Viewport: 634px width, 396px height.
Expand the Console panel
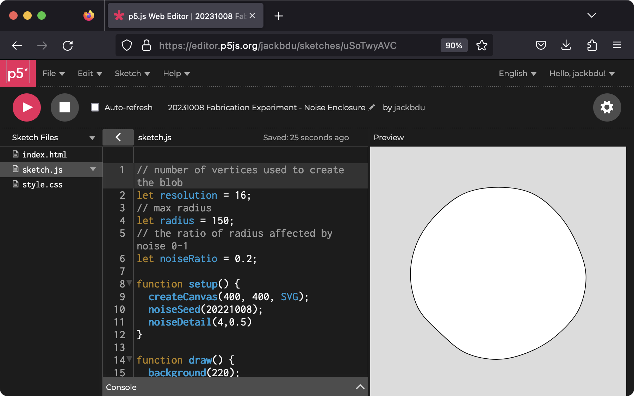point(360,387)
